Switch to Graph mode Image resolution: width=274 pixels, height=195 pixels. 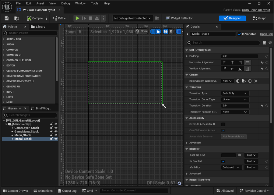tap(259, 18)
